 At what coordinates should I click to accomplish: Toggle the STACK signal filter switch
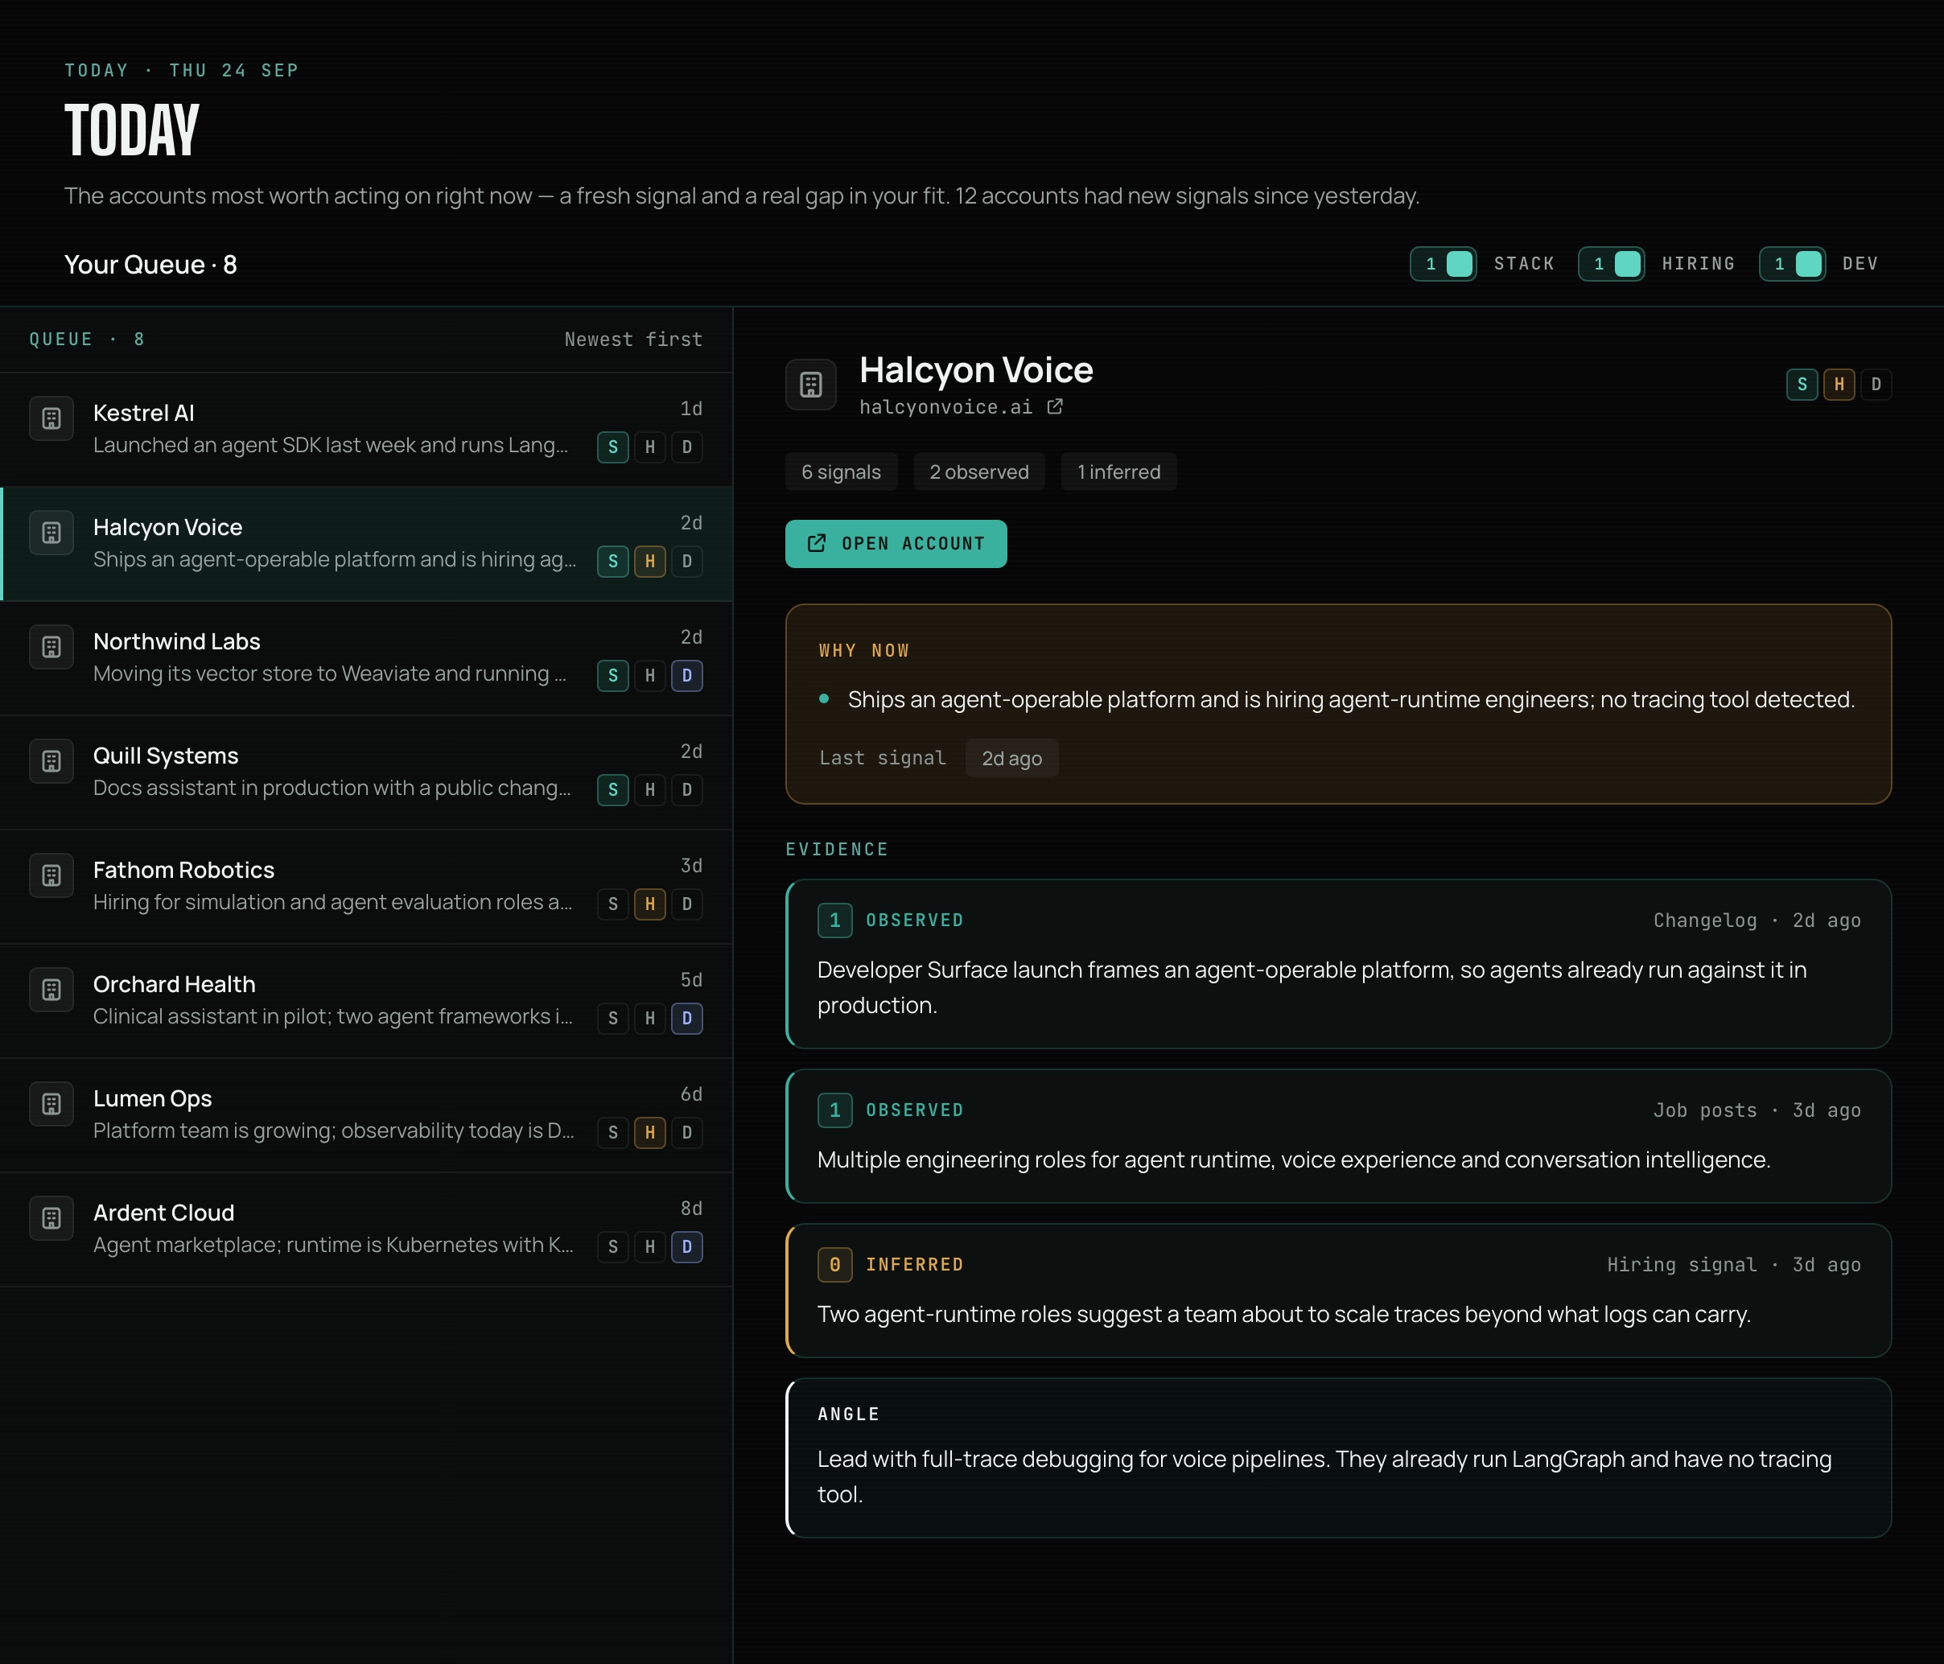coord(1443,264)
